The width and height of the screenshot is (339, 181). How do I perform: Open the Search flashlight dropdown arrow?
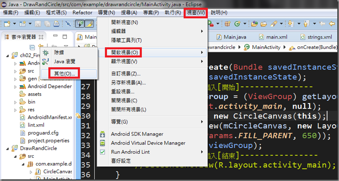point(281,24)
